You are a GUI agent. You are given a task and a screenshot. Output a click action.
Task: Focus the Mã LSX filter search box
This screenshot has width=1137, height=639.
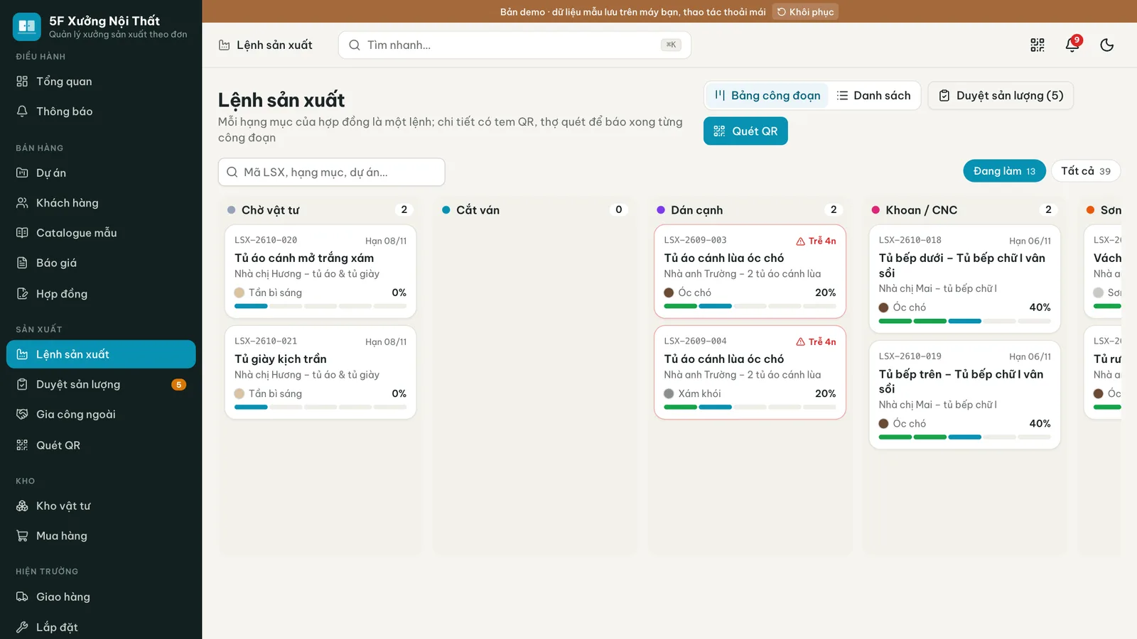331,172
